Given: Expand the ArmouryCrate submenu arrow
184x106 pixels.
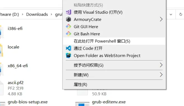Looking at the screenshot, I should click(x=161, y=19).
